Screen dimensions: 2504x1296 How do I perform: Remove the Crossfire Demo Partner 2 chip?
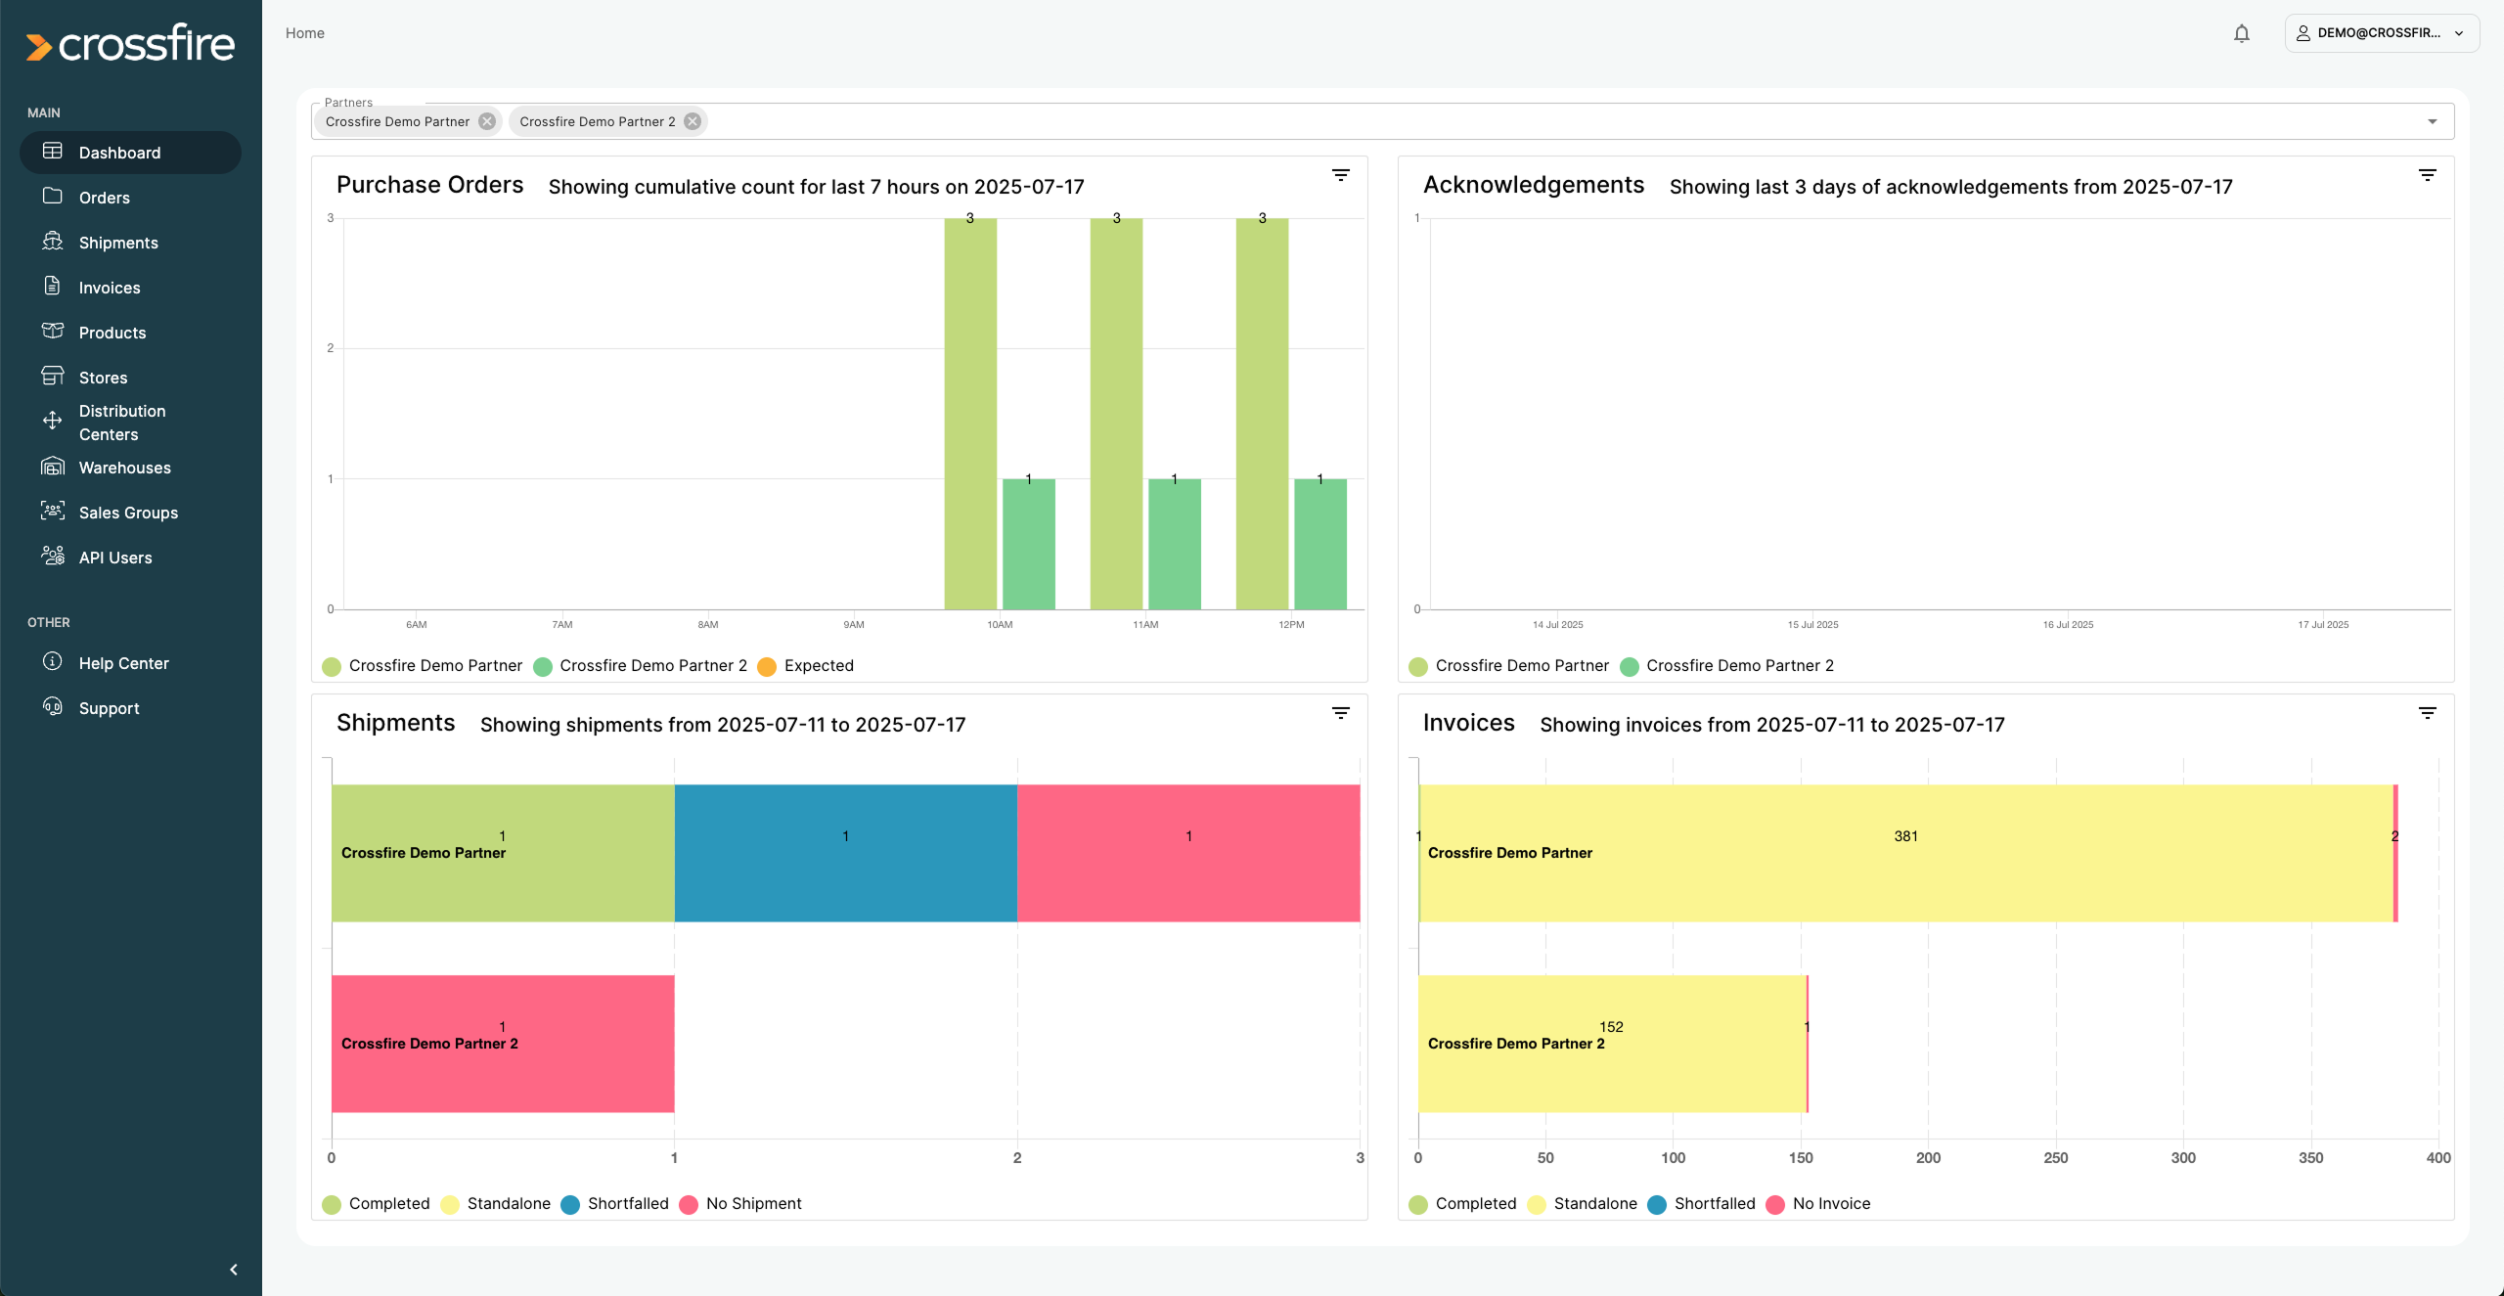tap(693, 121)
